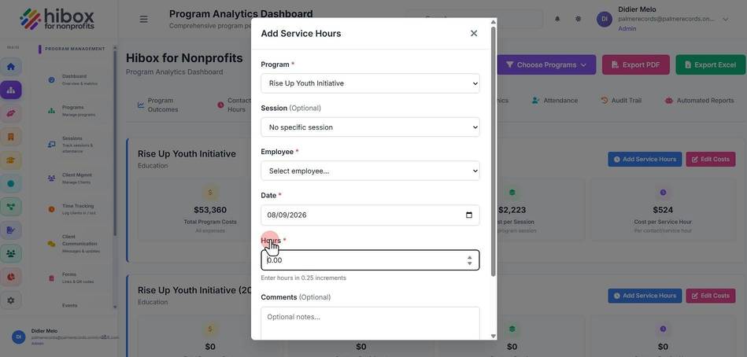Screen dimensions: 747x357
Task: Open the Audit Trail tab
Action: pos(621,101)
